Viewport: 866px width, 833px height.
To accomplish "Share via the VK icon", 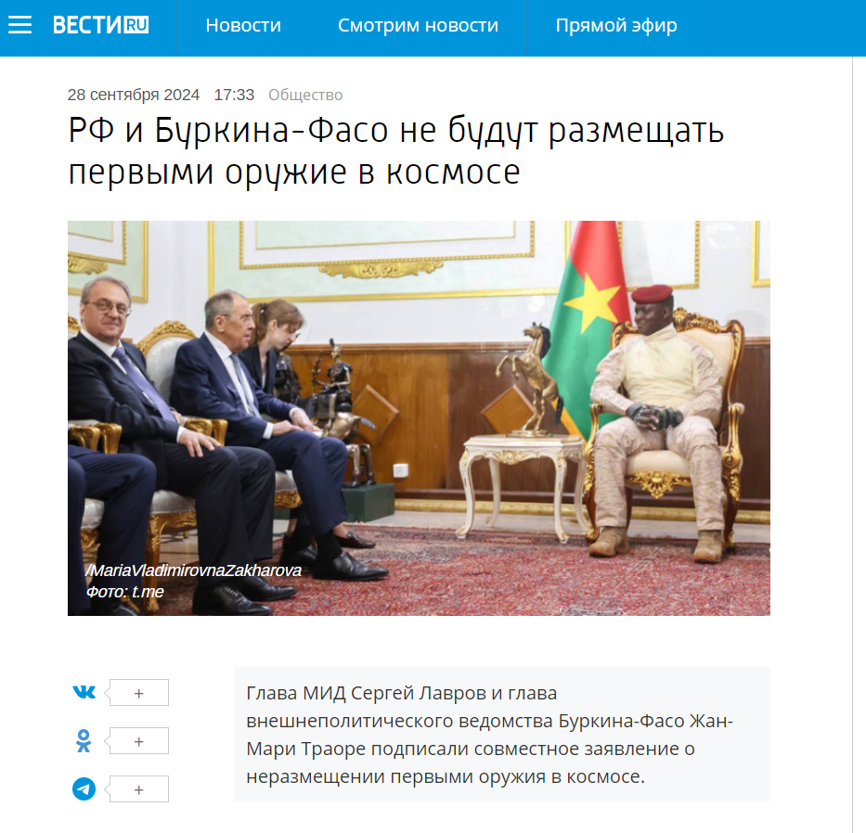I will (84, 692).
